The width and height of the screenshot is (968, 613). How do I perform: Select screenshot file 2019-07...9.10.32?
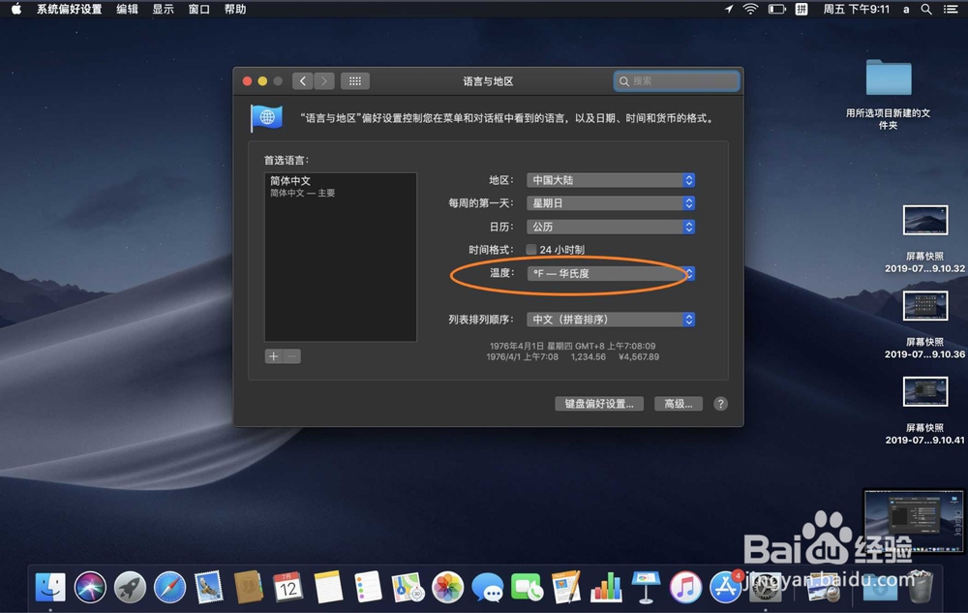[x=924, y=239]
